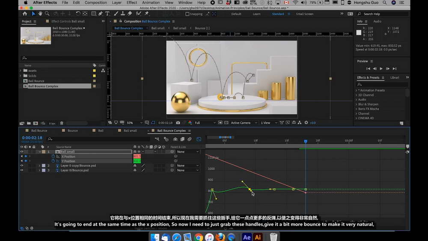Toggle the Graph Editor button
Viewport: 428px width, 241px height.
click(x=199, y=139)
